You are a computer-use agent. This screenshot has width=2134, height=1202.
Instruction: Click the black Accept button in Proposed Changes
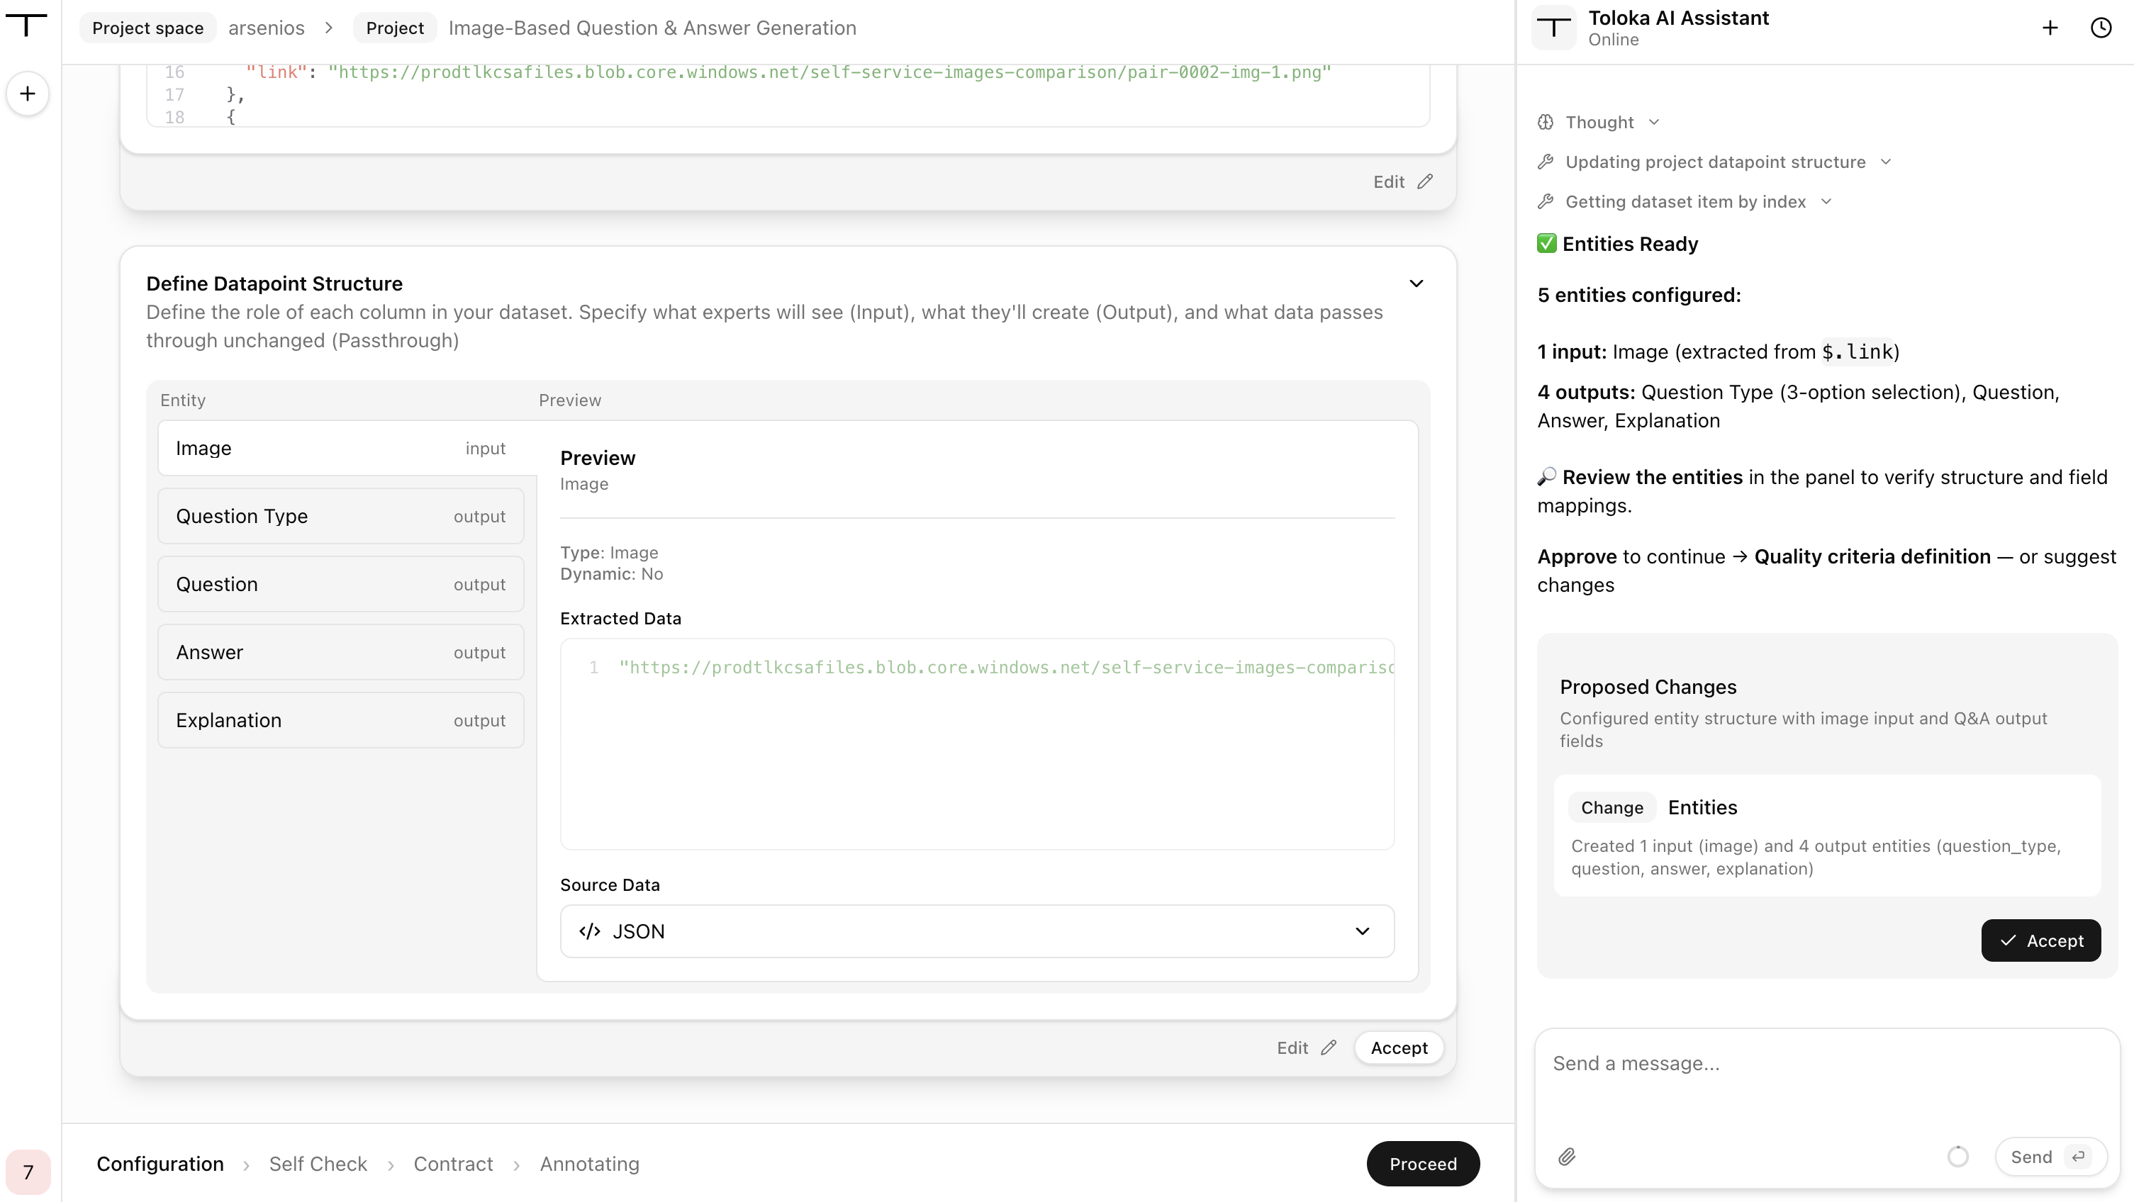pos(2040,940)
